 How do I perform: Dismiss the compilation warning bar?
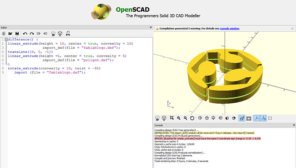pos(292,28)
